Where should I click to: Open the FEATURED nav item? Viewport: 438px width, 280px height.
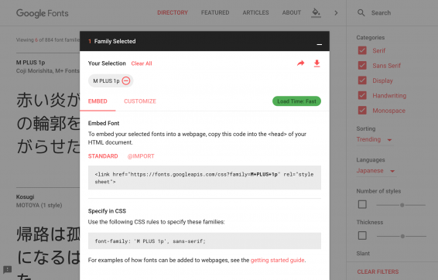tap(215, 13)
